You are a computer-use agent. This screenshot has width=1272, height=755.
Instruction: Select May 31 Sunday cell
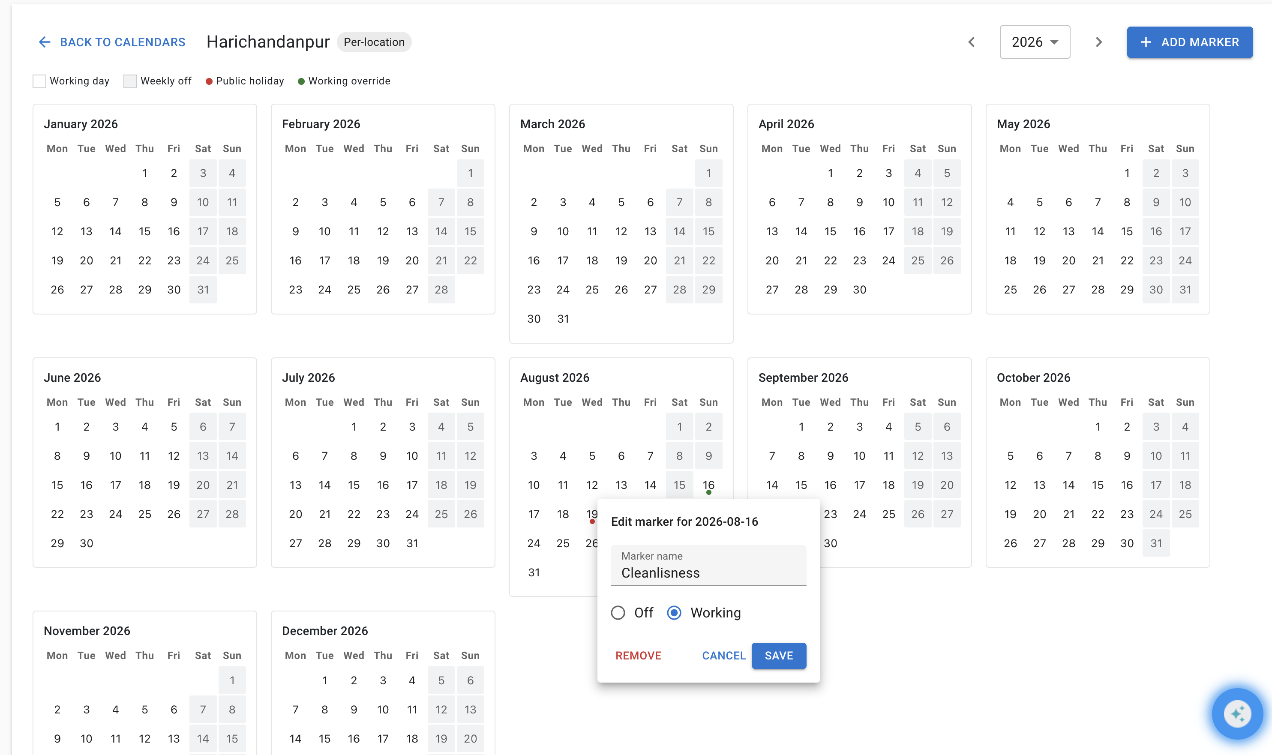click(1185, 290)
